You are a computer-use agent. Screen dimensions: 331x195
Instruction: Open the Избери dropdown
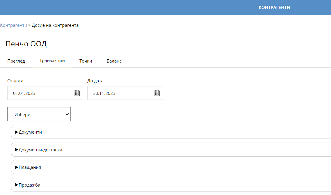(39, 114)
